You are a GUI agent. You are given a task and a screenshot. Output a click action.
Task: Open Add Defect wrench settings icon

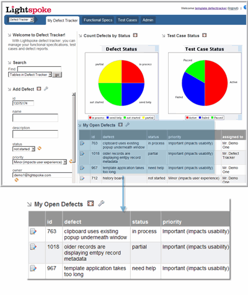[46, 89]
